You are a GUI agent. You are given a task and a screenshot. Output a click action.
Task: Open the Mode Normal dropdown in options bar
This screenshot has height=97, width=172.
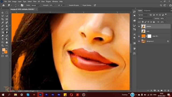[x=35, y=5]
